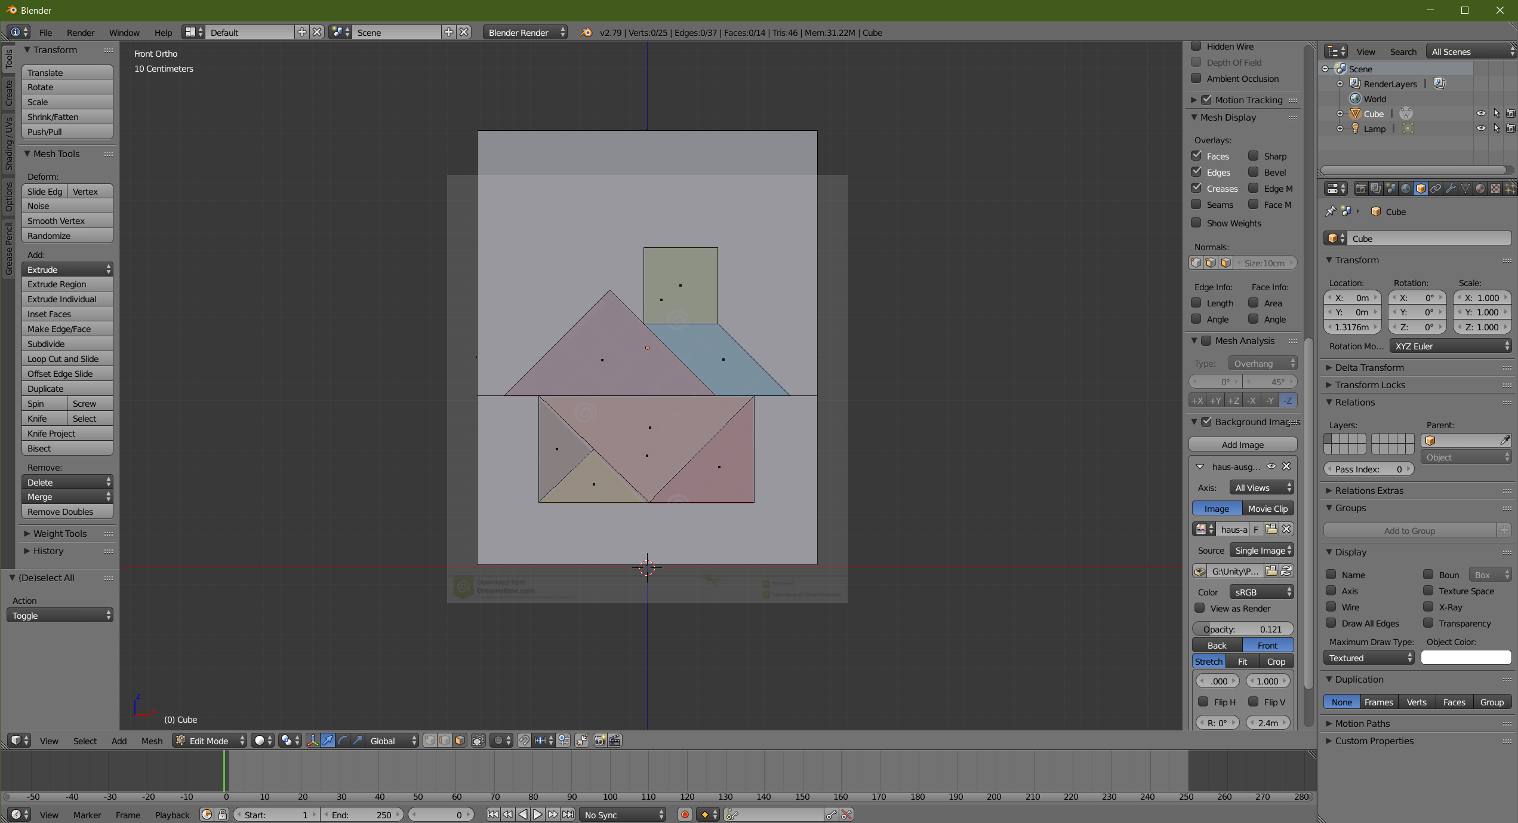Open the Mesh menu in 3D view header

152,741
